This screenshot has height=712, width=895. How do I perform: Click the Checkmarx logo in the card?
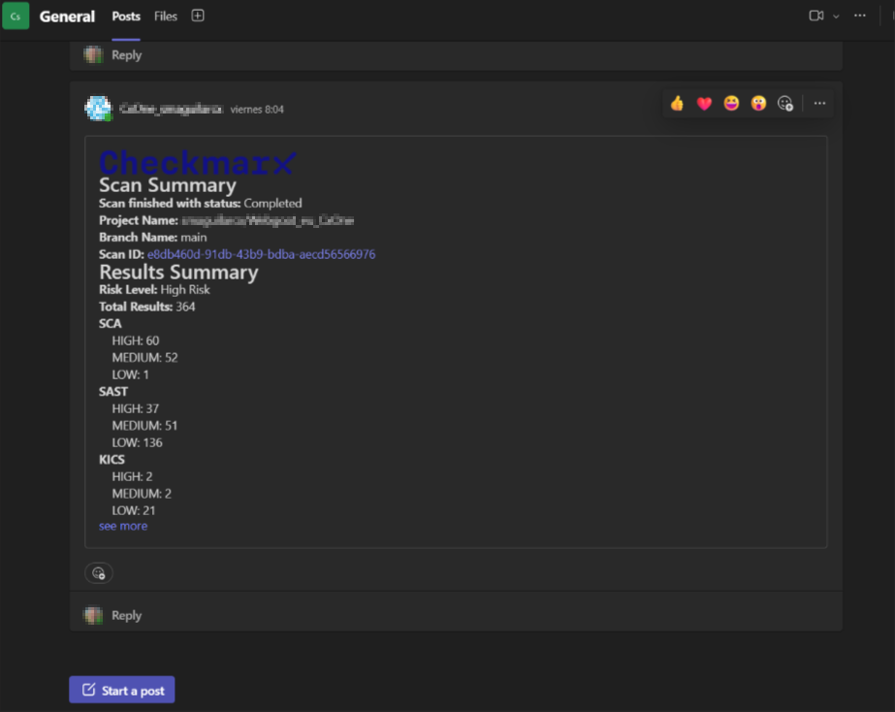[x=198, y=162]
